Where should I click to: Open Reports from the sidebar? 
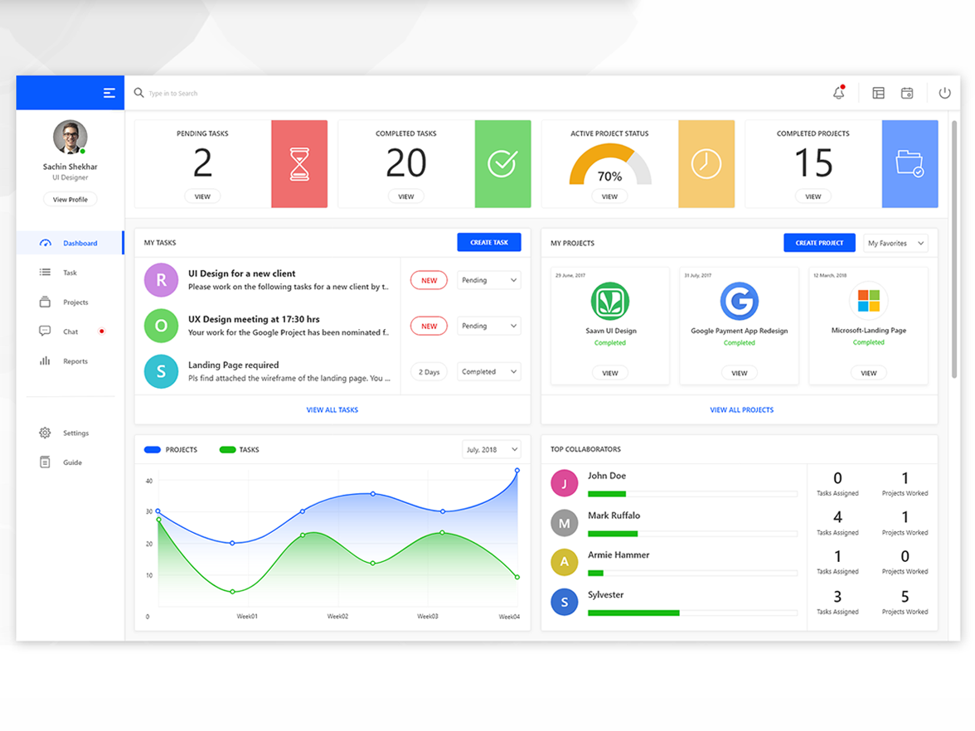click(75, 361)
